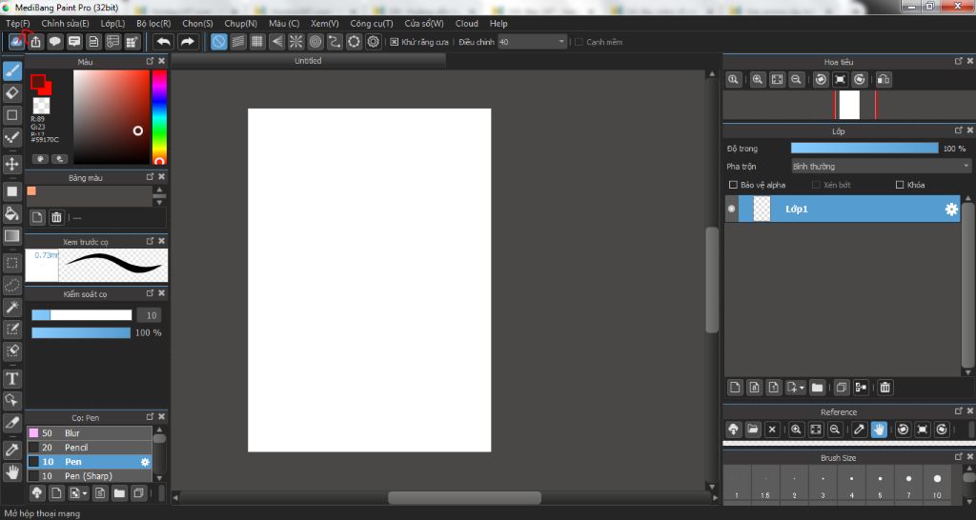The height and width of the screenshot is (520, 976).
Task: Adjust the brush size slider showing 10
Action: coord(82,315)
